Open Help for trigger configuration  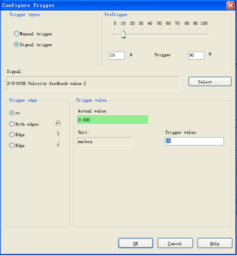click(x=215, y=243)
